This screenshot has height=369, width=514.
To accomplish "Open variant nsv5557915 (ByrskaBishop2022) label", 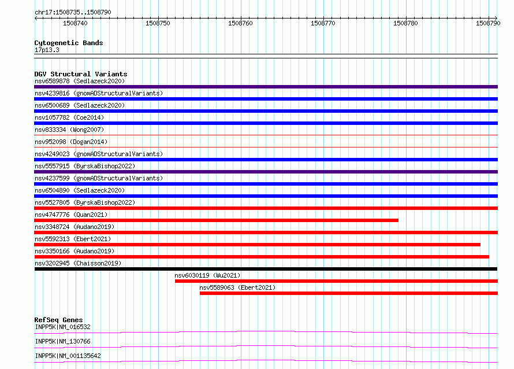I will click(85, 166).
